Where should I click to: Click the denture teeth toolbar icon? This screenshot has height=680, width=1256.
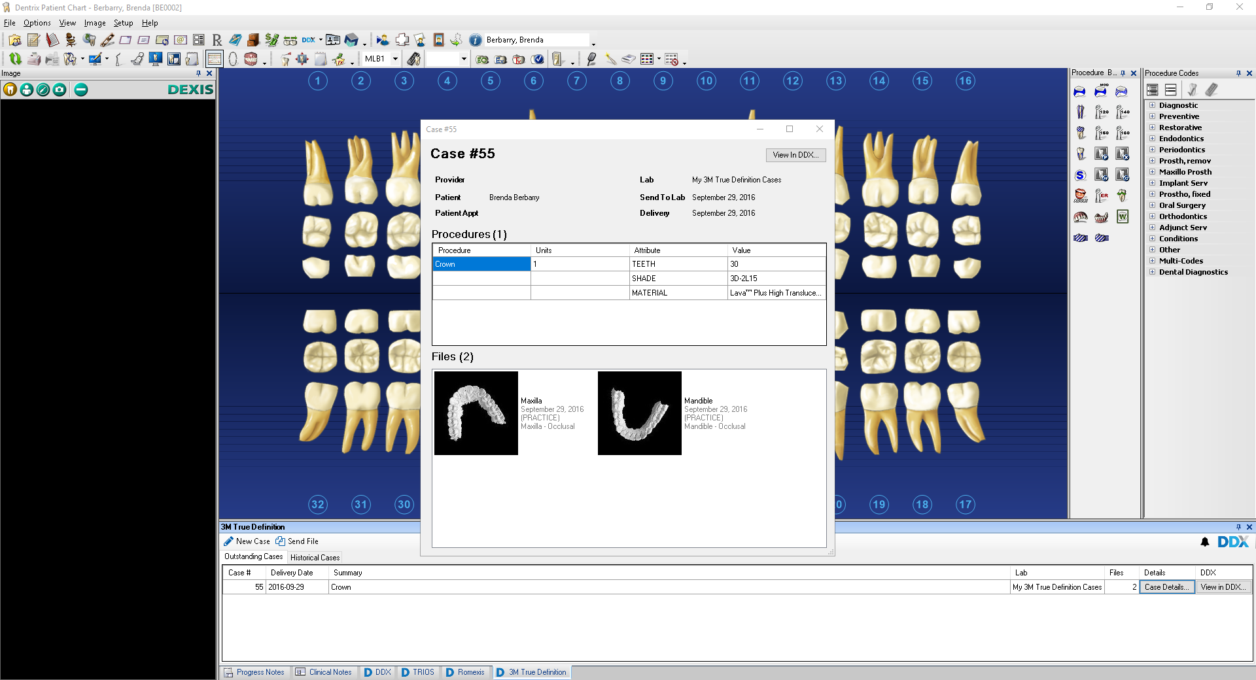[251, 59]
